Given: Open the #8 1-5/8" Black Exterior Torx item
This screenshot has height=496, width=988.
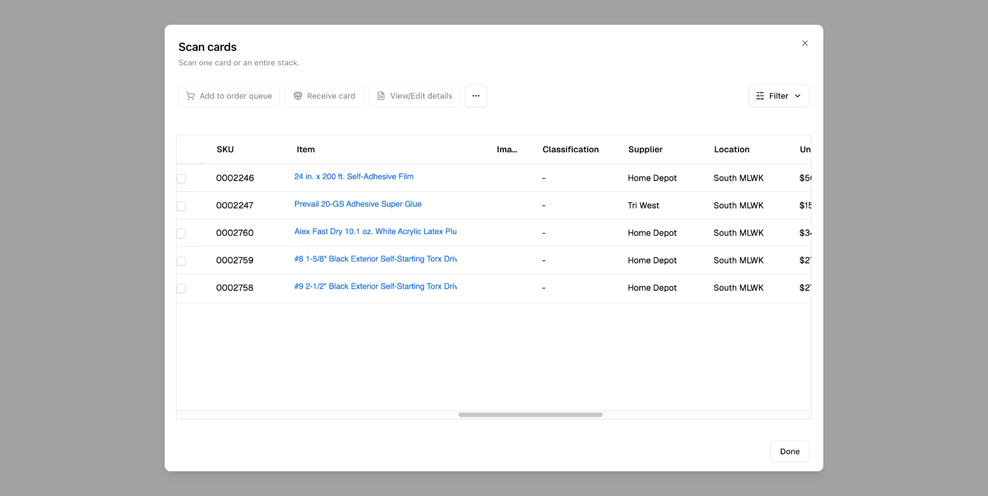Looking at the screenshot, I should click(376, 259).
